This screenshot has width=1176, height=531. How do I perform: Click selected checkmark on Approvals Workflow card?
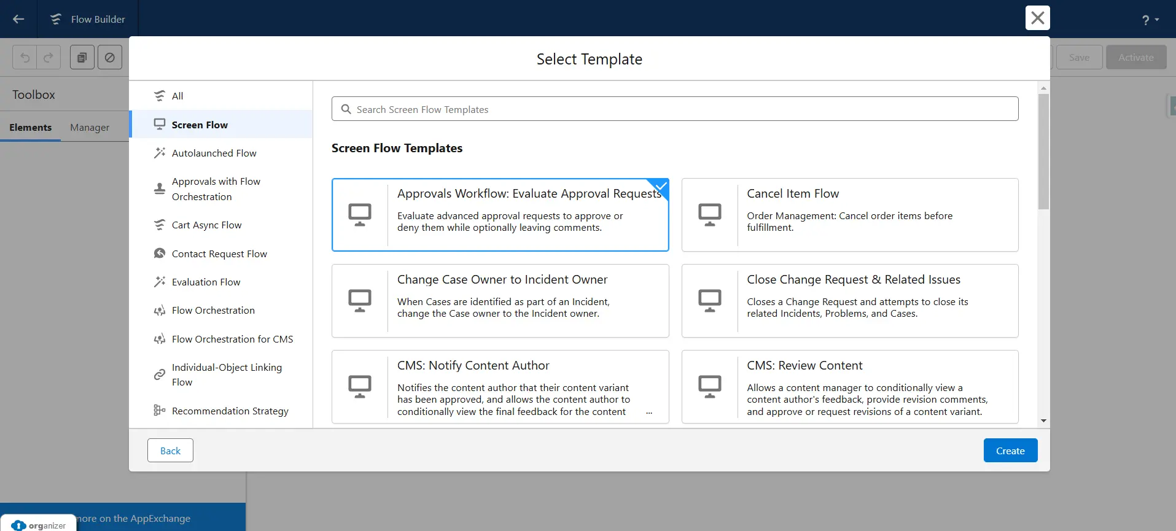[x=661, y=185]
